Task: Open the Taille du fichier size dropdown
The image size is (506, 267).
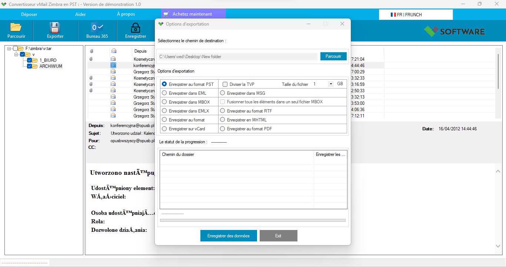Action: tap(331, 84)
